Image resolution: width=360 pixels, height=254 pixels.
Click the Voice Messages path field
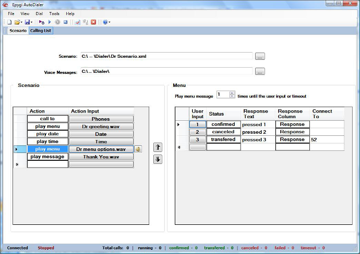pyautogui.click(x=166, y=71)
